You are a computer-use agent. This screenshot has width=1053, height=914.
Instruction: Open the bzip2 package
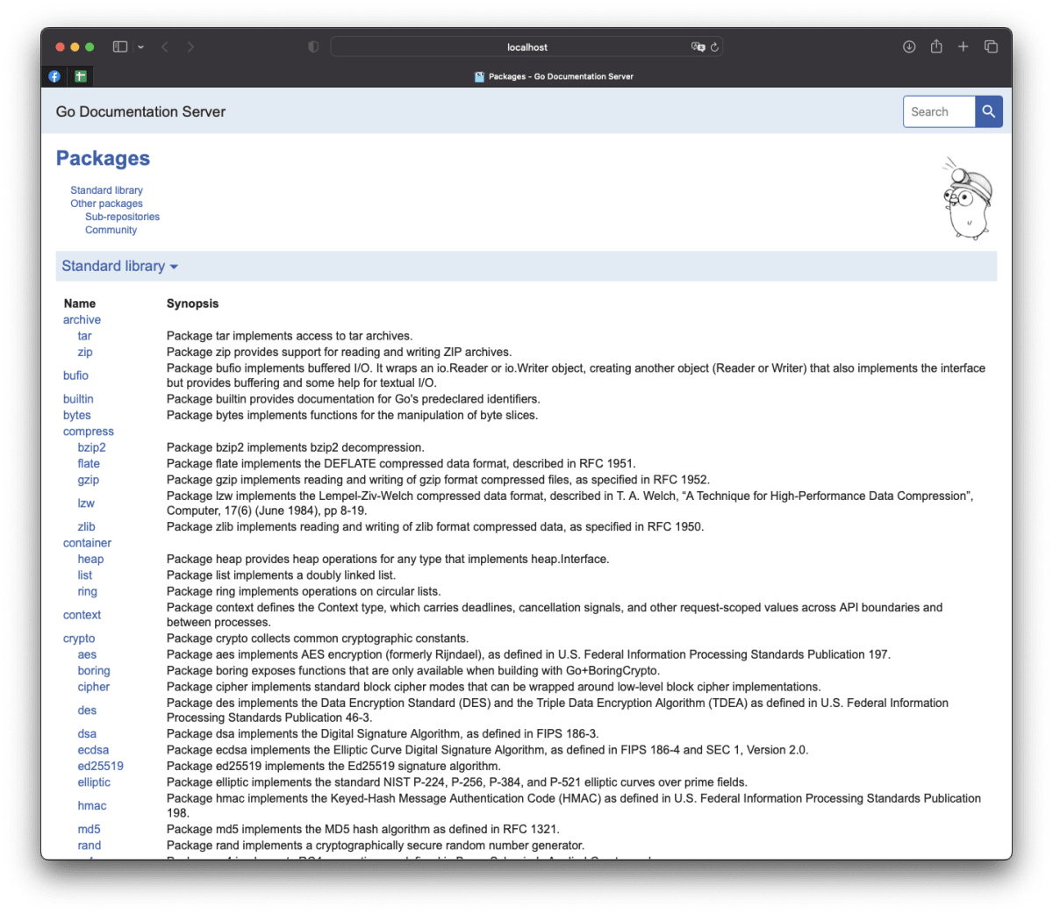coord(91,447)
